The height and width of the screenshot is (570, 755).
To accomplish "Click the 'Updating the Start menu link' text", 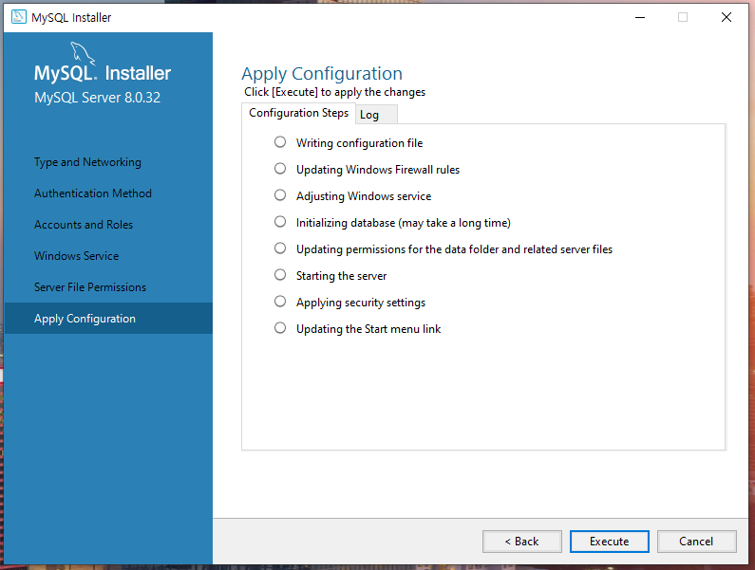I will click(x=368, y=329).
